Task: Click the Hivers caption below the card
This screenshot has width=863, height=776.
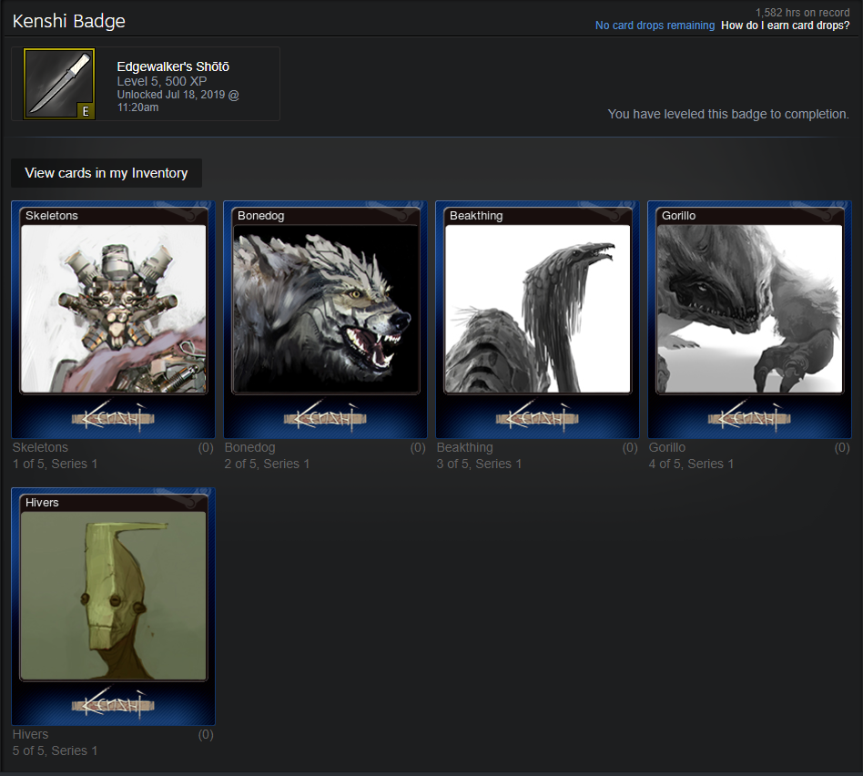Action: point(30,734)
